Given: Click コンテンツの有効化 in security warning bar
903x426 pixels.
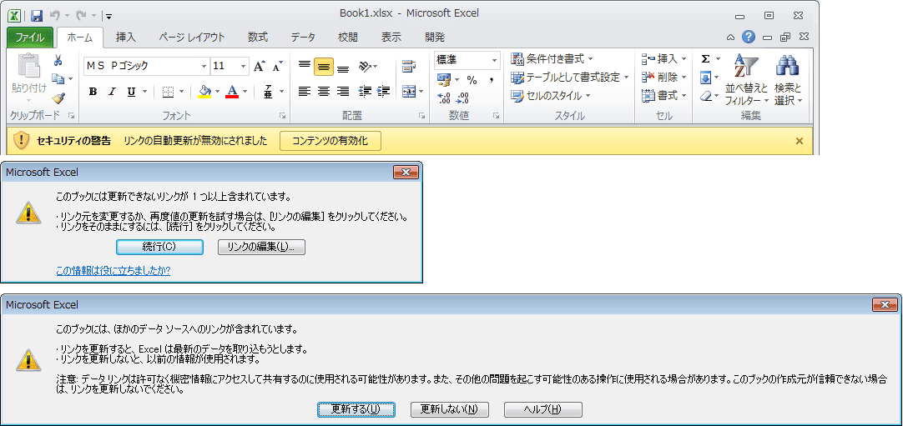Looking at the screenshot, I should [330, 141].
